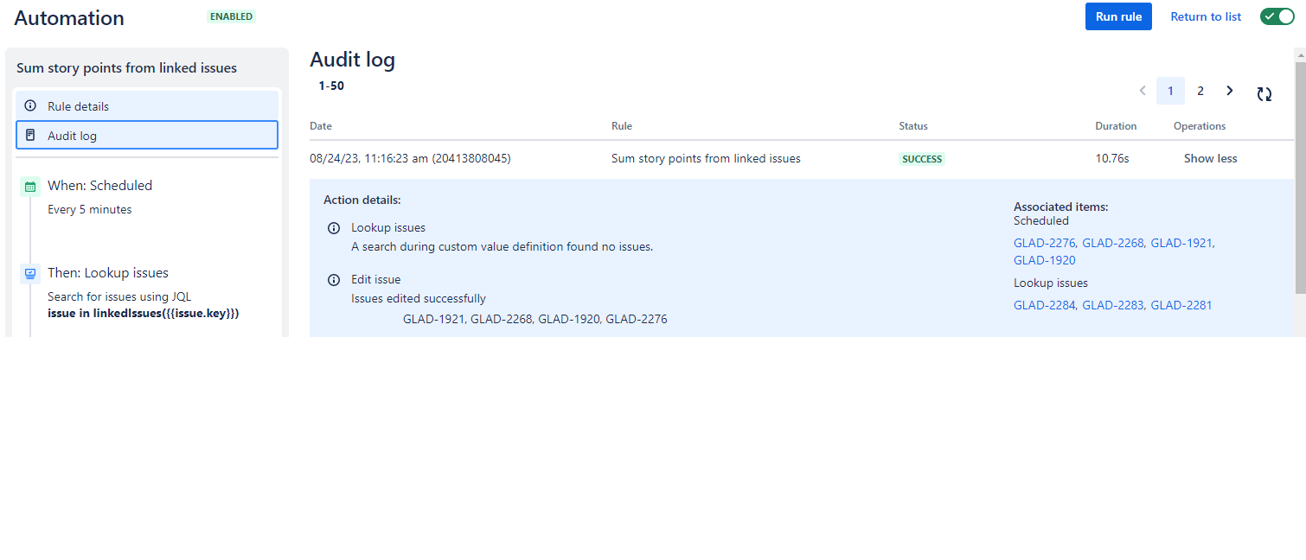Click the Scheduled trigger calendar icon

click(x=30, y=186)
